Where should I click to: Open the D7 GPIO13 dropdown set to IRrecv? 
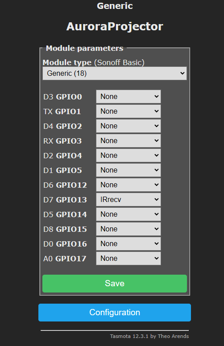click(x=129, y=199)
